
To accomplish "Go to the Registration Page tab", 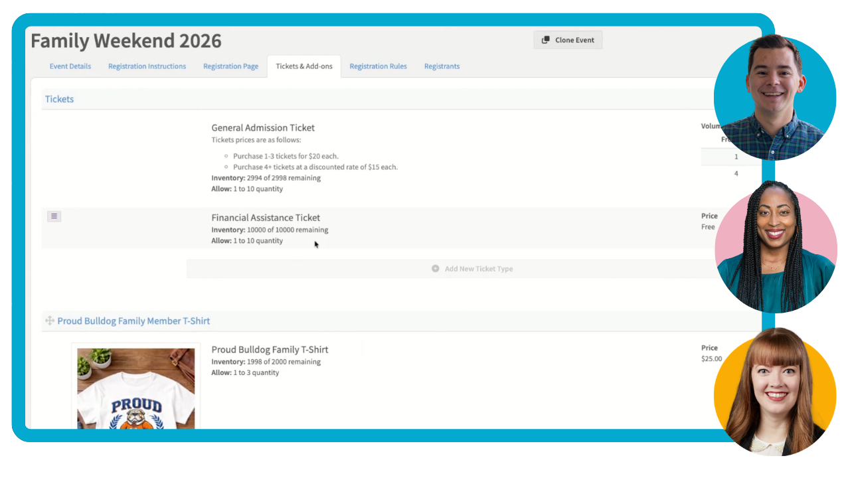I will pos(230,66).
